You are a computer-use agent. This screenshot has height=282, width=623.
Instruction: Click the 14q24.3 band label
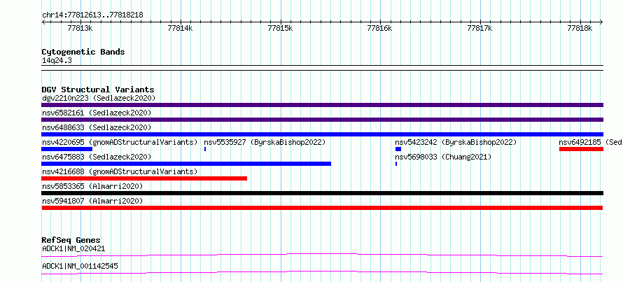tap(57, 61)
